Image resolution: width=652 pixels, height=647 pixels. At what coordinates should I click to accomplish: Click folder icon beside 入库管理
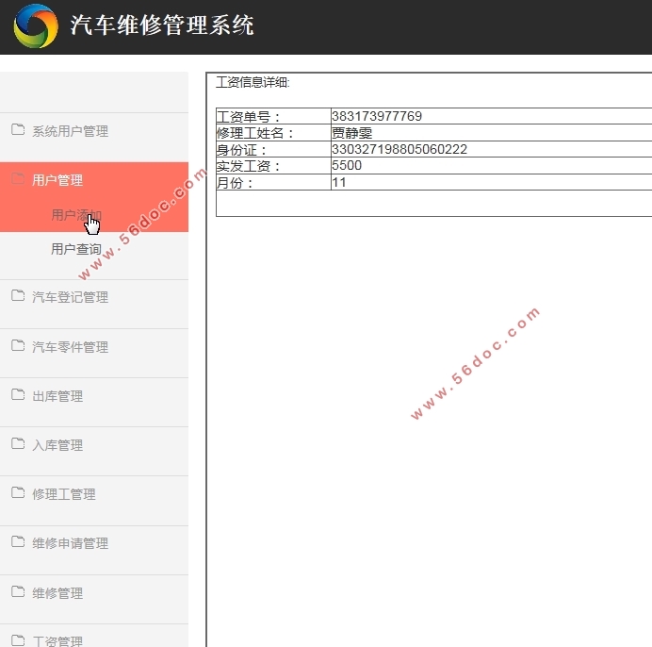(x=18, y=444)
